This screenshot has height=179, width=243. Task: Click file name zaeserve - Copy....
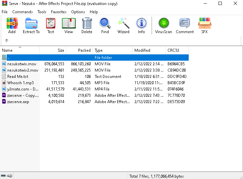[23, 95]
